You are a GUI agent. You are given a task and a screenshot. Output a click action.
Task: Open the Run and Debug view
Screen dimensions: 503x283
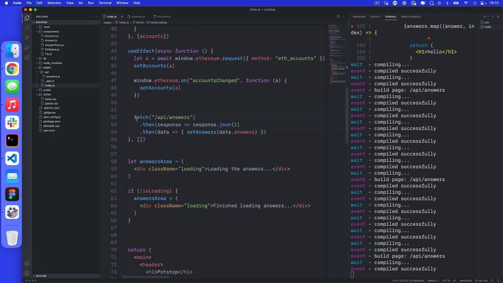27,47
